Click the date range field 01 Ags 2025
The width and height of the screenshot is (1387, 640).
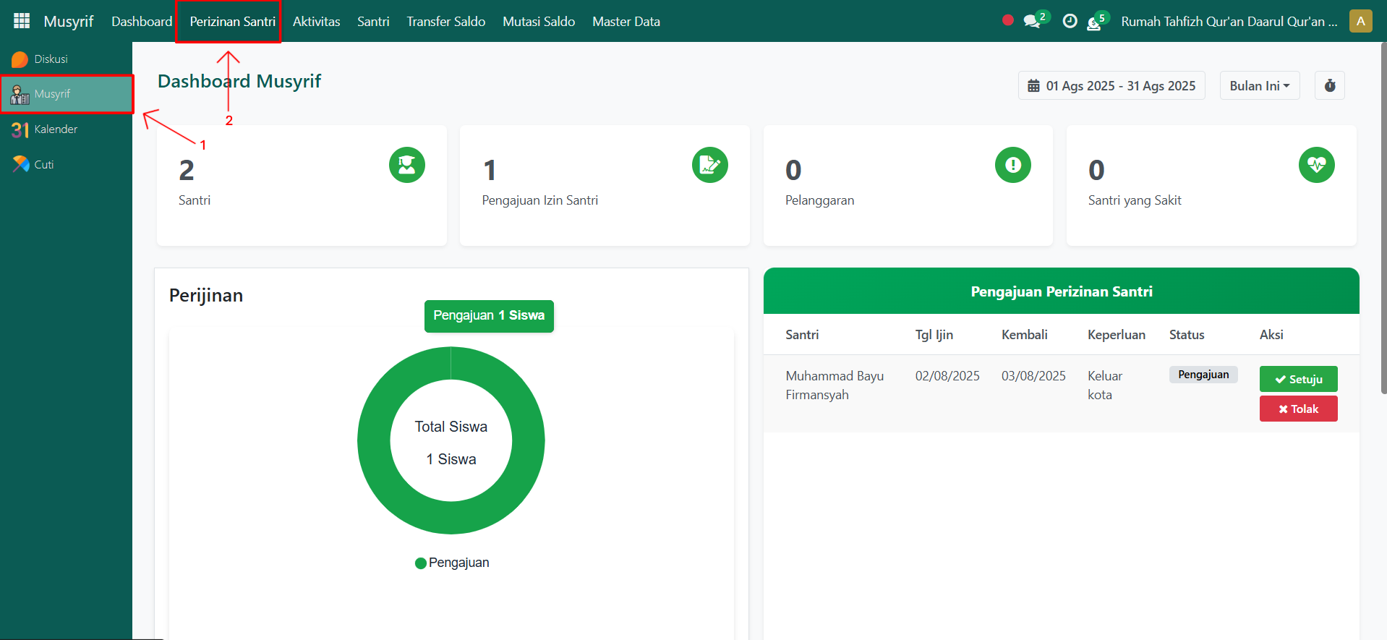[1111, 86]
